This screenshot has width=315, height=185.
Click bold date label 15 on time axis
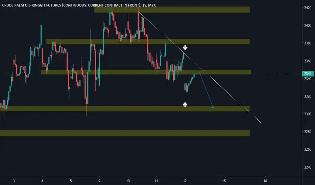tap(224, 181)
